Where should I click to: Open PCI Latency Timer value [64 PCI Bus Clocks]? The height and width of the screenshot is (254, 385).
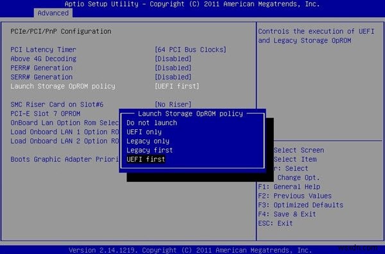pyautogui.click(x=191, y=50)
